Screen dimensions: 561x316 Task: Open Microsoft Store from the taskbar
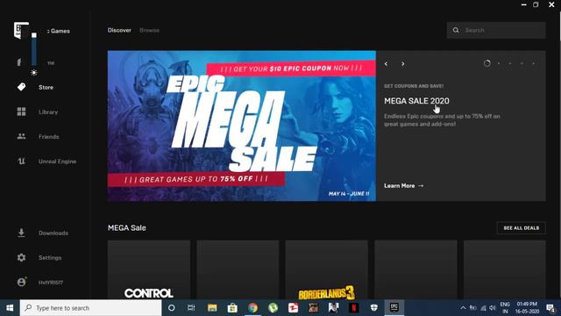click(232, 308)
